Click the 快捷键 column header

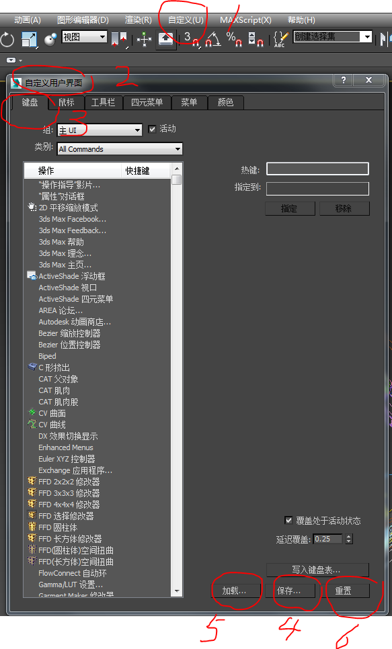tap(146, 171)
